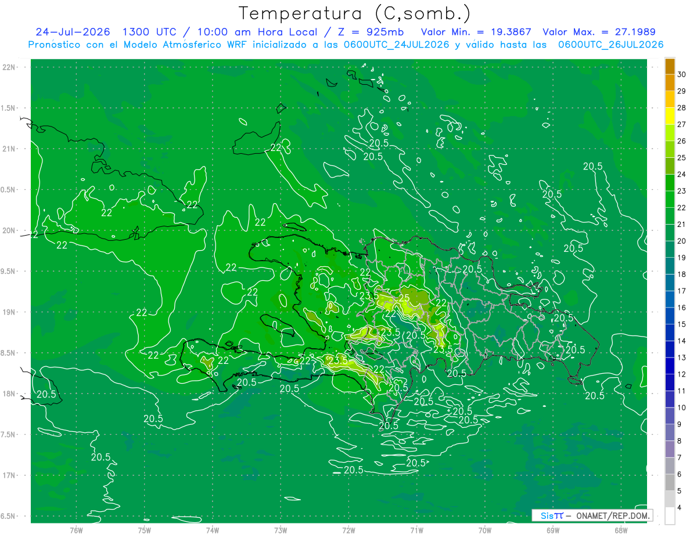Click the gray swatch between legend 5 and 6

pyautogui.click(x=670, y=482)
